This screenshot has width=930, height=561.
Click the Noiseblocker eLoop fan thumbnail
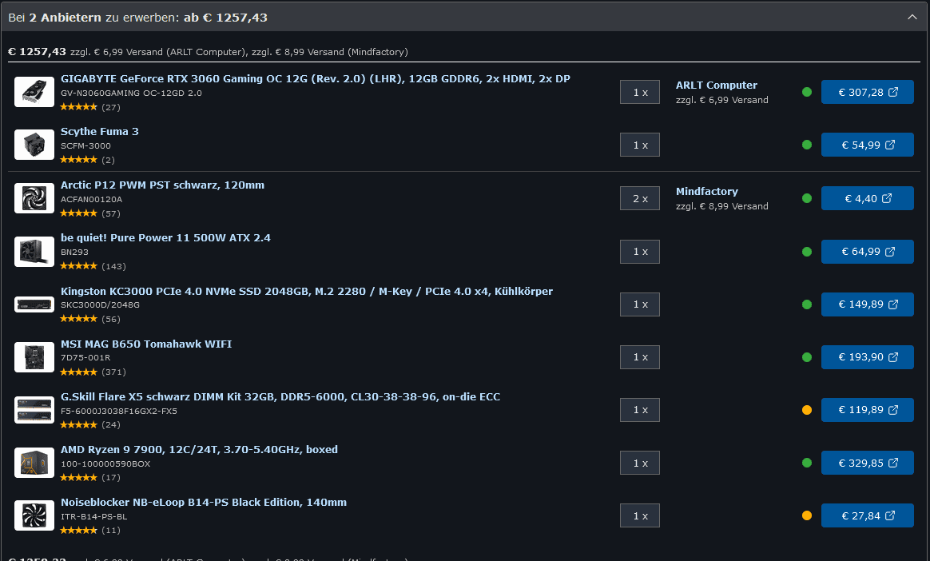34,515
